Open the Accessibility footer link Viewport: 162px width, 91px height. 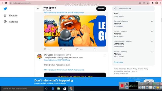[118, 71]
